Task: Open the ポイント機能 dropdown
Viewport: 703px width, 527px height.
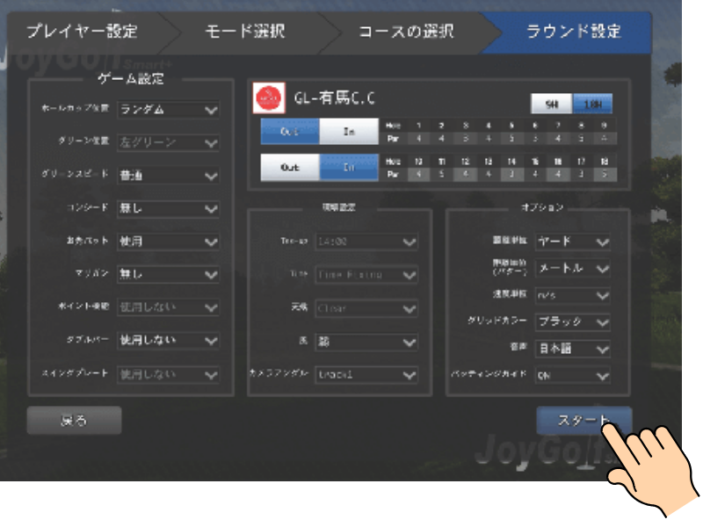Action: [x=168, y=307]
